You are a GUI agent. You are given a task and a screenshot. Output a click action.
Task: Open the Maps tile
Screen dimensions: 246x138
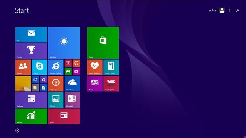pyautogui.click(x=95, y=84)
